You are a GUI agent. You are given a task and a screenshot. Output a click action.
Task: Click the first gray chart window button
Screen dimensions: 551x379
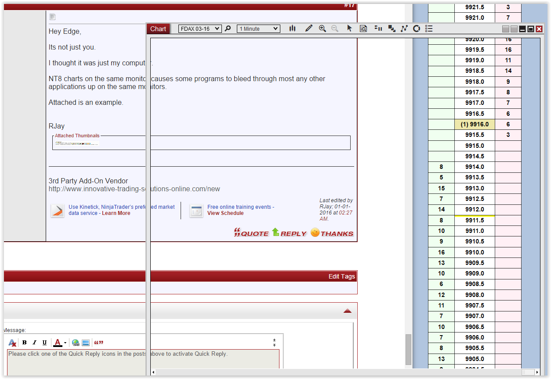pyautogui.click(x=506, y=29)
